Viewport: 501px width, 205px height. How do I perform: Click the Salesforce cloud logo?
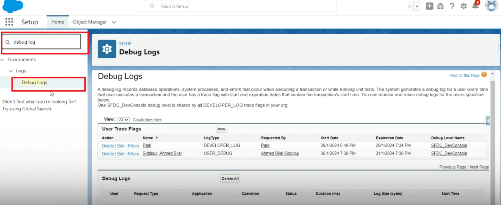coord(13,6)
